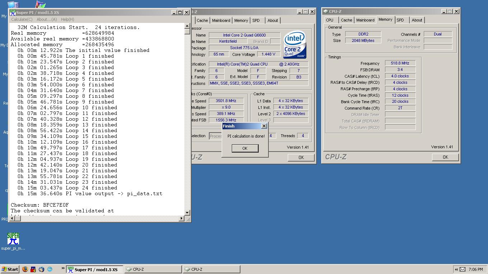Click Super PI vertical scrollbar down arrow

[187, 213]
